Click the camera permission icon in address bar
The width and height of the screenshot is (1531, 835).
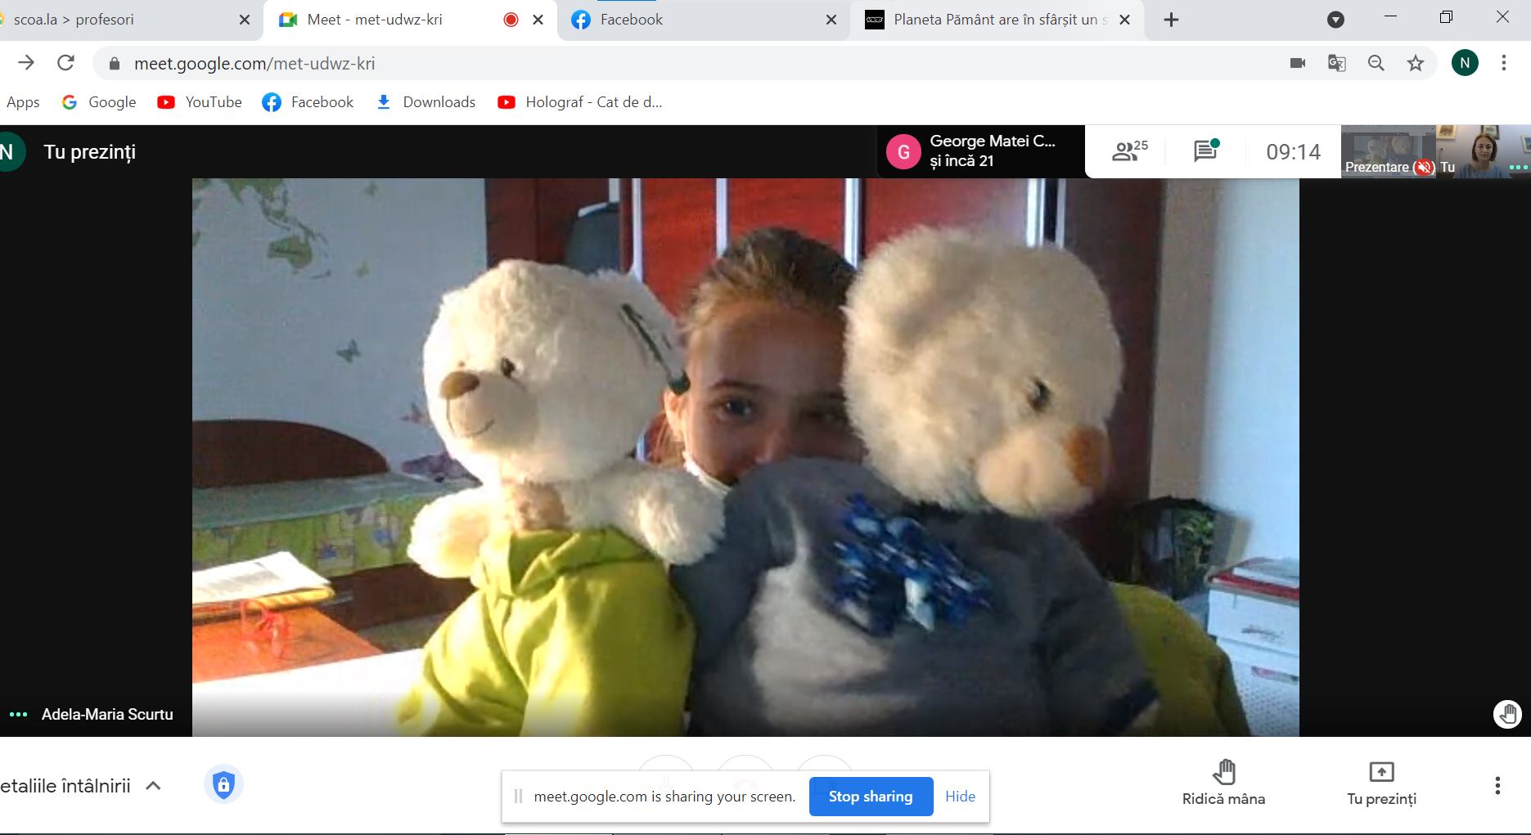[1298, 63]
